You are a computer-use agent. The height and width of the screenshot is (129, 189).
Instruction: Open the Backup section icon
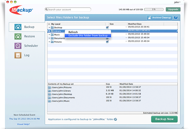[18, 27]
